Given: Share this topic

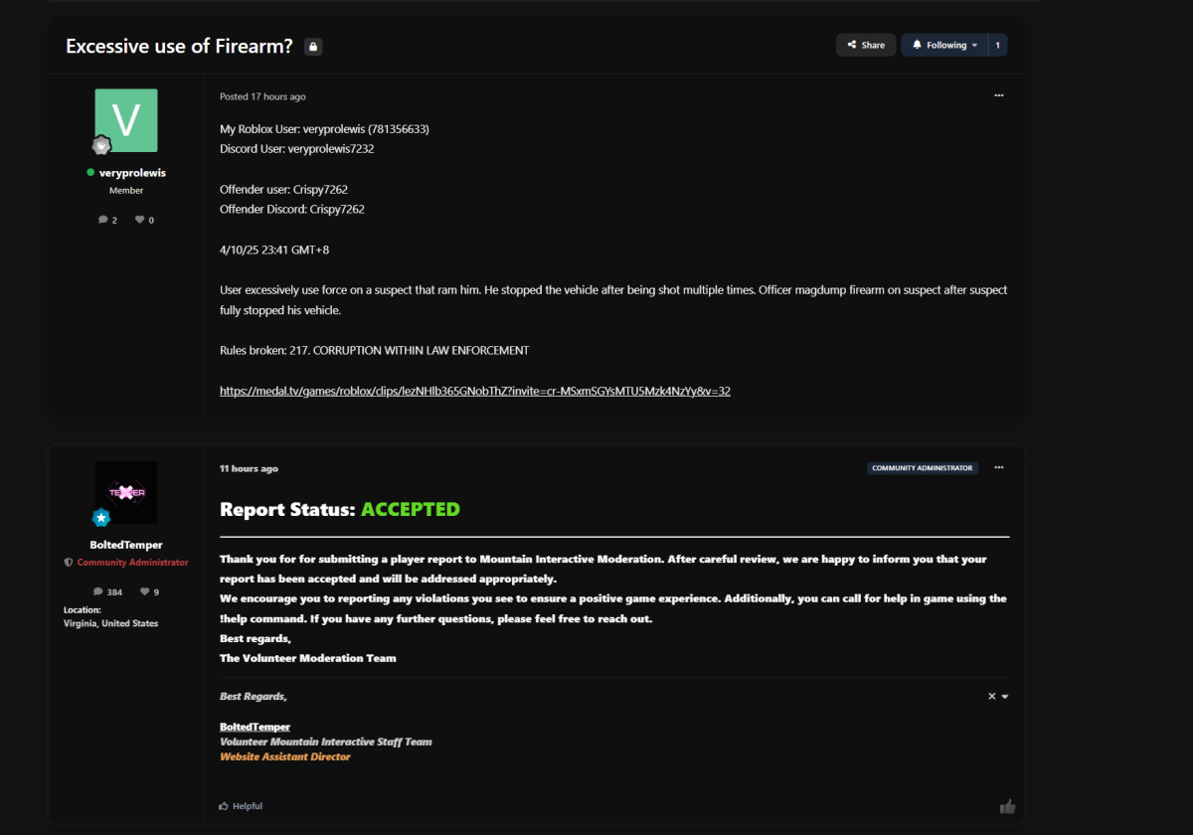Looking at the screenshot, I should pyautogui.click(x=865, y=45).
